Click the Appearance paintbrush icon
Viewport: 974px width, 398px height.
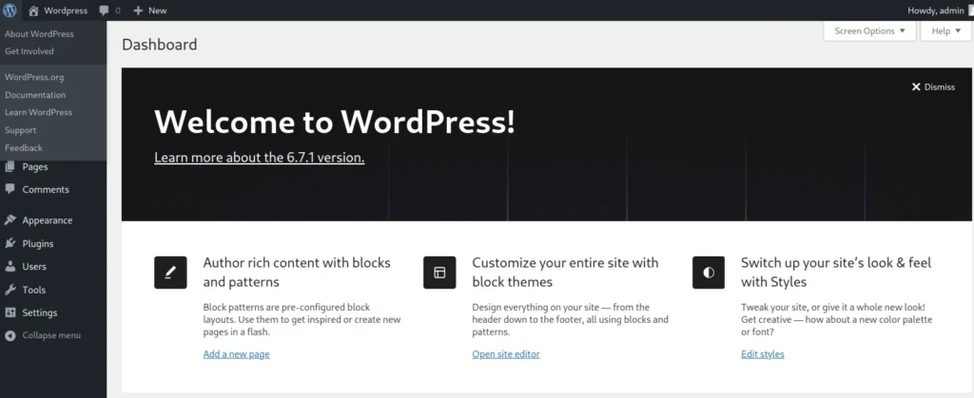[10, 220]
